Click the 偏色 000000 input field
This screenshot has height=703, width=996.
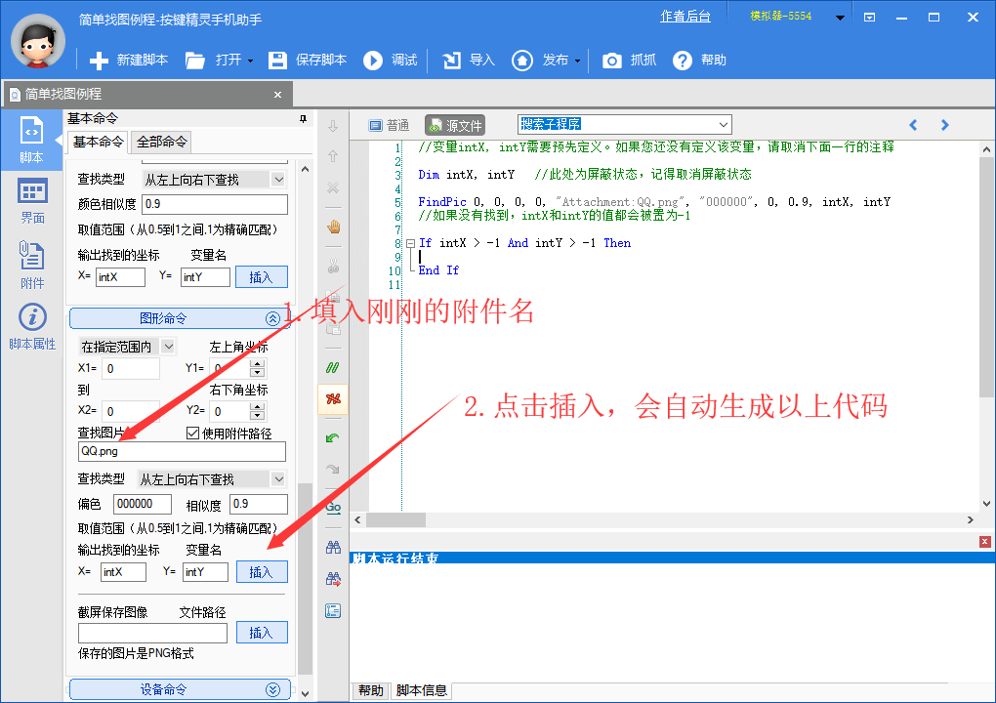143,504
